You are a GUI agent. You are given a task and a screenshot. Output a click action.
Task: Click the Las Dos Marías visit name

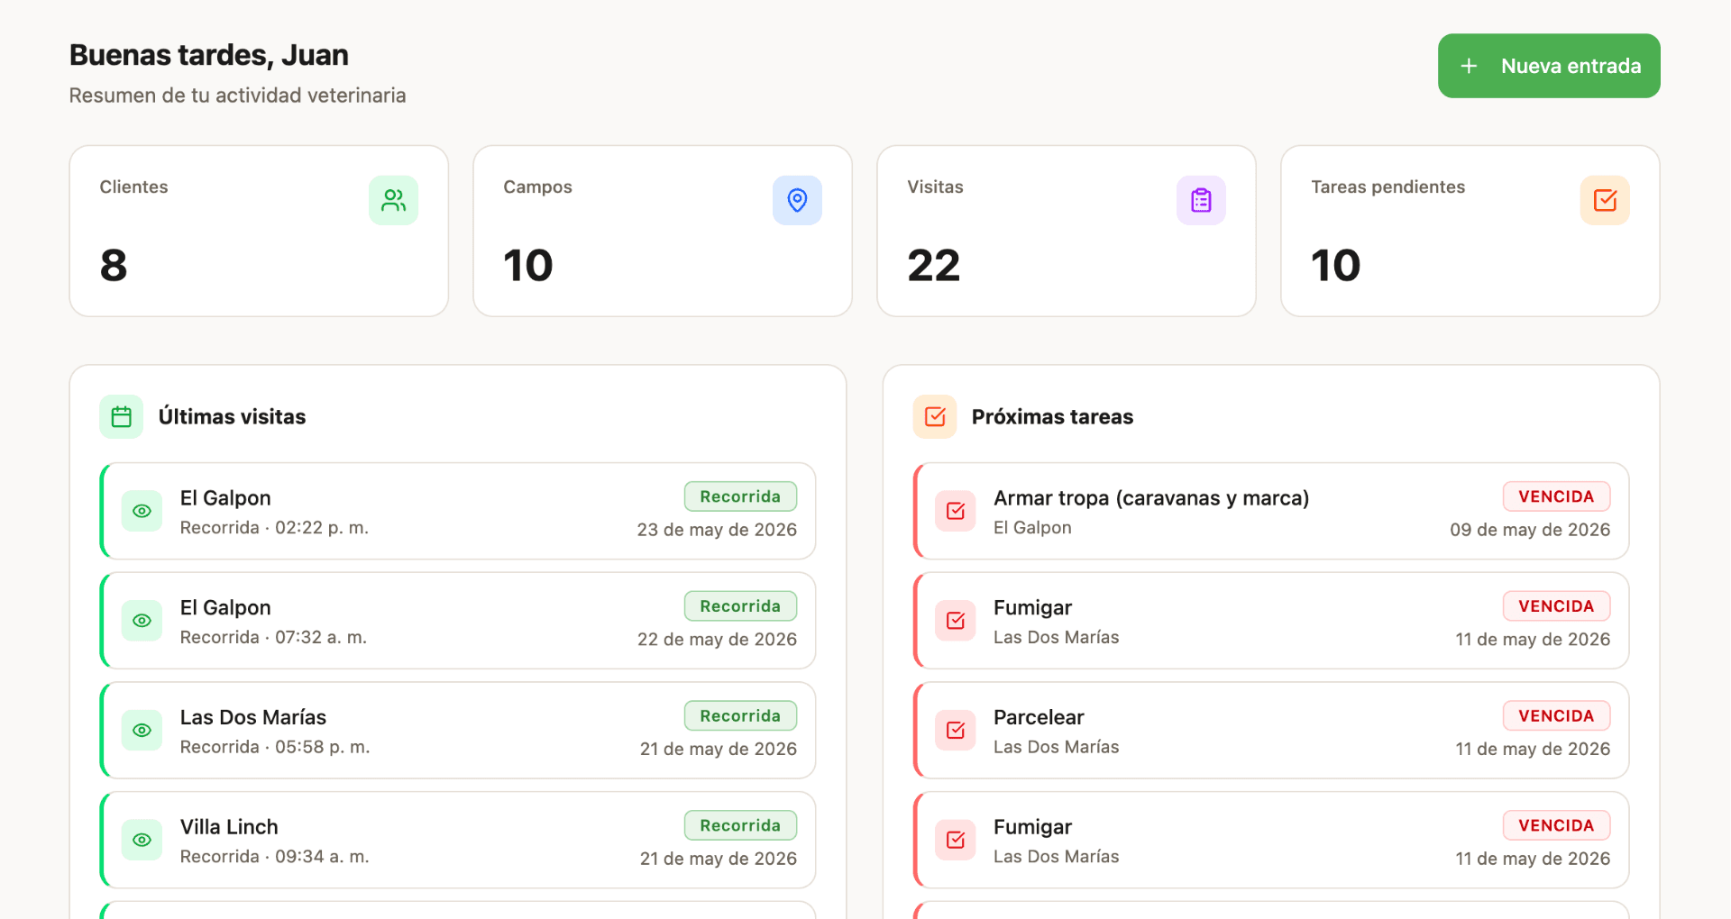(x=253, y=717)
